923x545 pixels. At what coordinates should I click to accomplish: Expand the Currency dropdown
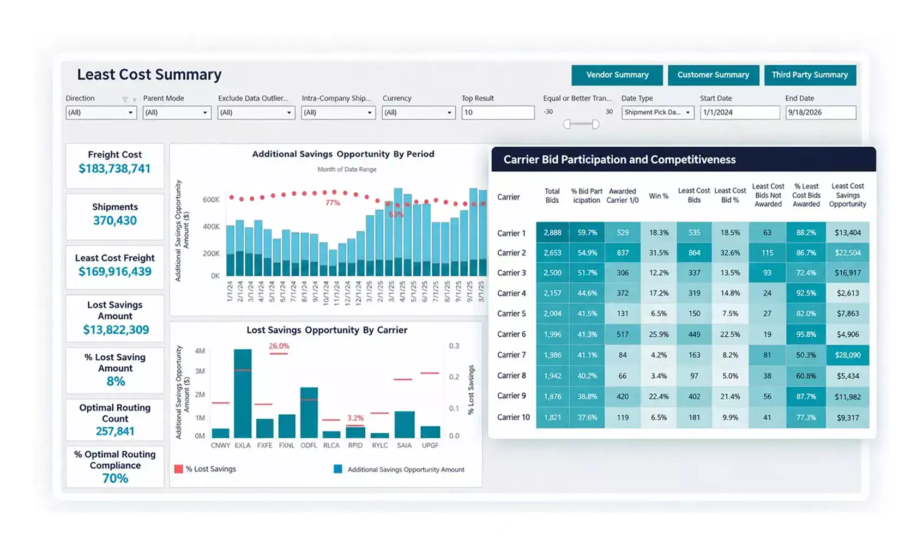[418, 113]
